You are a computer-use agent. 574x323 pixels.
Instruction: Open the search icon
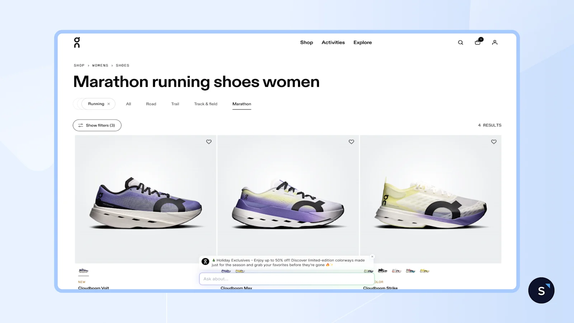[x=461, y=42]
